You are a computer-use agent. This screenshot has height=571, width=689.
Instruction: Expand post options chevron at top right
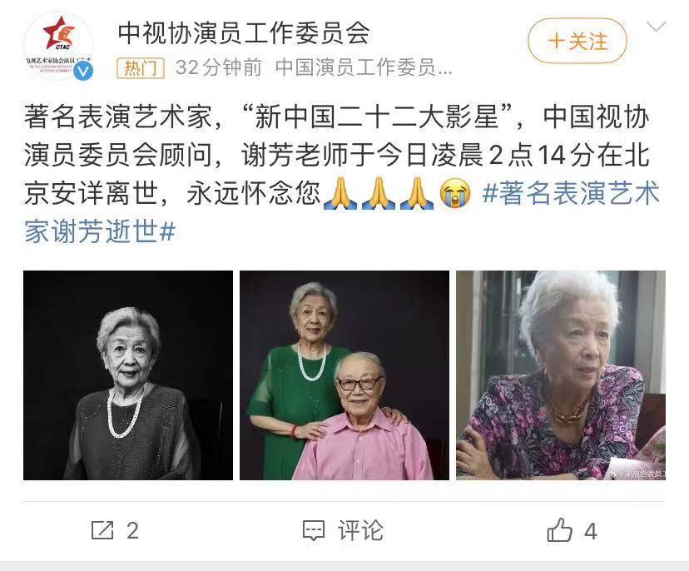coord(657,27)
